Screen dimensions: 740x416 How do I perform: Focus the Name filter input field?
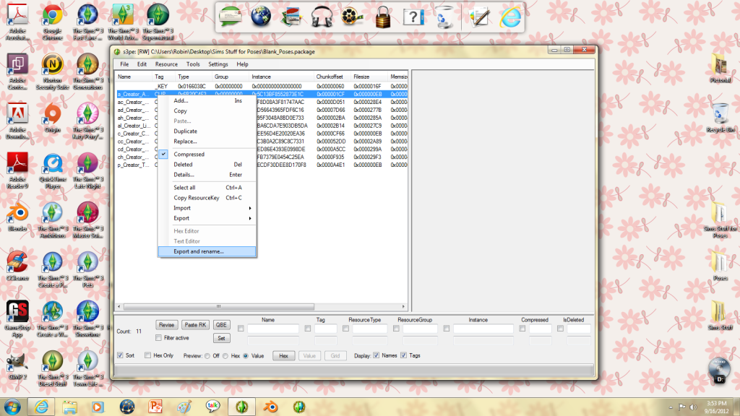(x=273, y=329)
